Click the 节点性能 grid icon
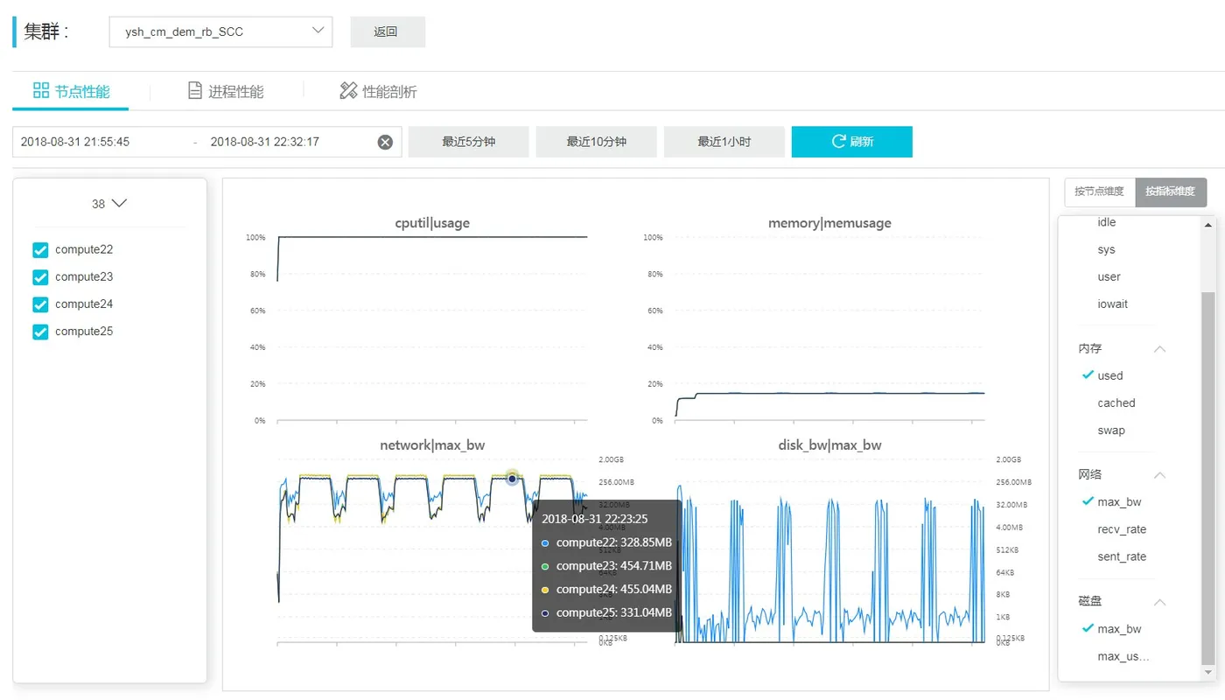 [x=41, y=90]
